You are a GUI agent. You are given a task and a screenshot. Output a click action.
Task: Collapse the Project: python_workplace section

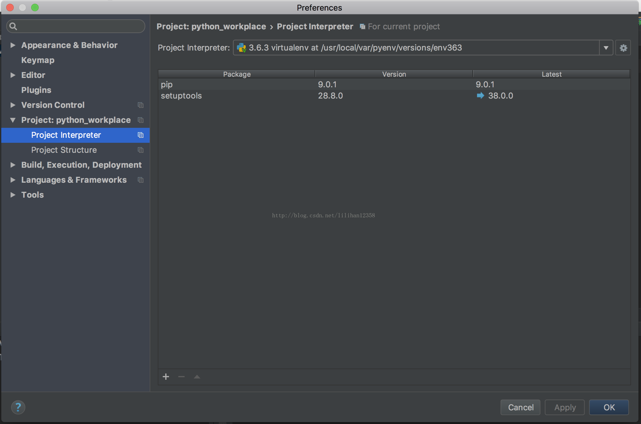pos(13,120)
